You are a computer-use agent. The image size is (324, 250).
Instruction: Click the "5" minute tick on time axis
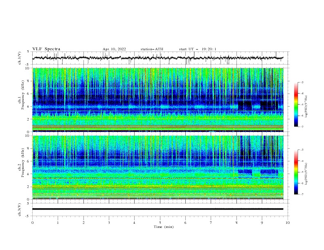(x=160, y=223)
